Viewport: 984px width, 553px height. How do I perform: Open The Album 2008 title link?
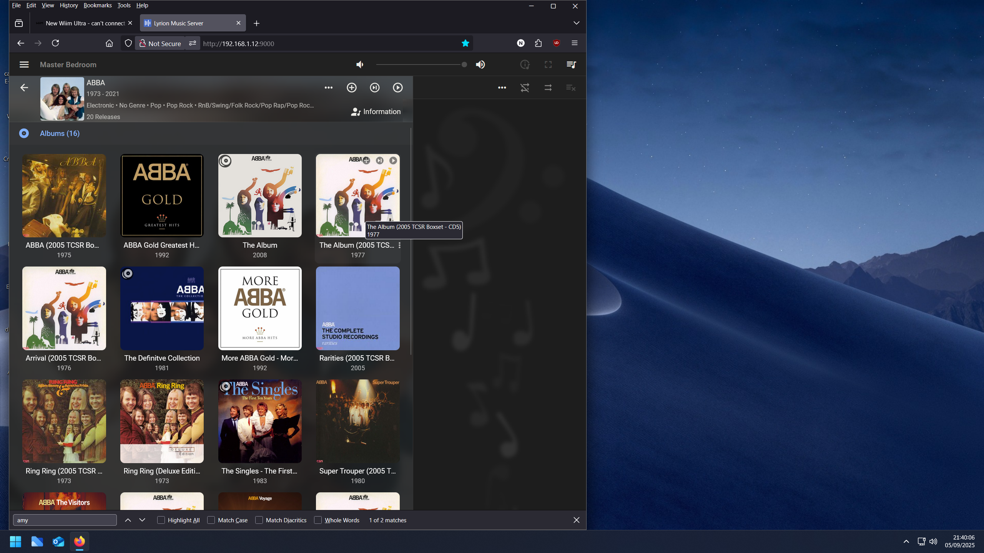(x=260, y=245)
